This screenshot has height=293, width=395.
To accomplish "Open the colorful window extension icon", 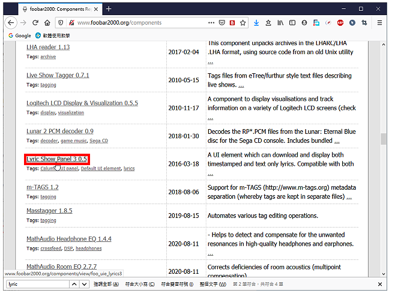I will click(x=316, y=23).
